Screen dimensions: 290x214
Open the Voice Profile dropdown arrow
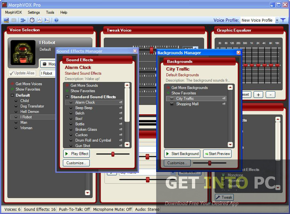point(277,20)
